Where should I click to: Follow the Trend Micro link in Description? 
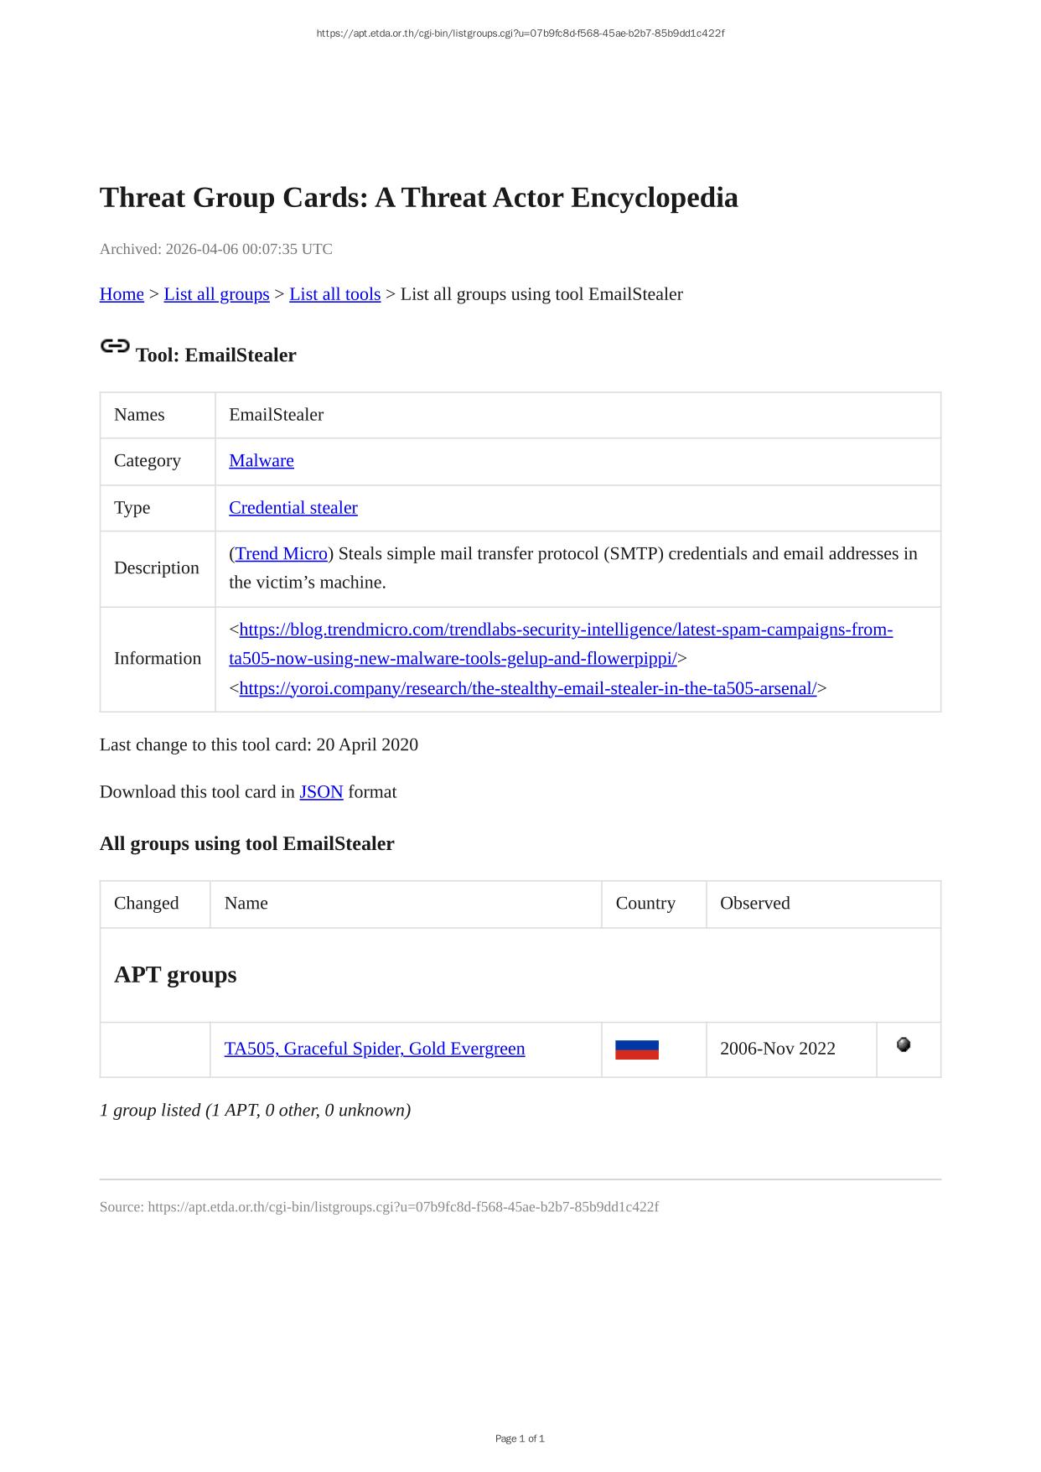[x=281, y=554]
